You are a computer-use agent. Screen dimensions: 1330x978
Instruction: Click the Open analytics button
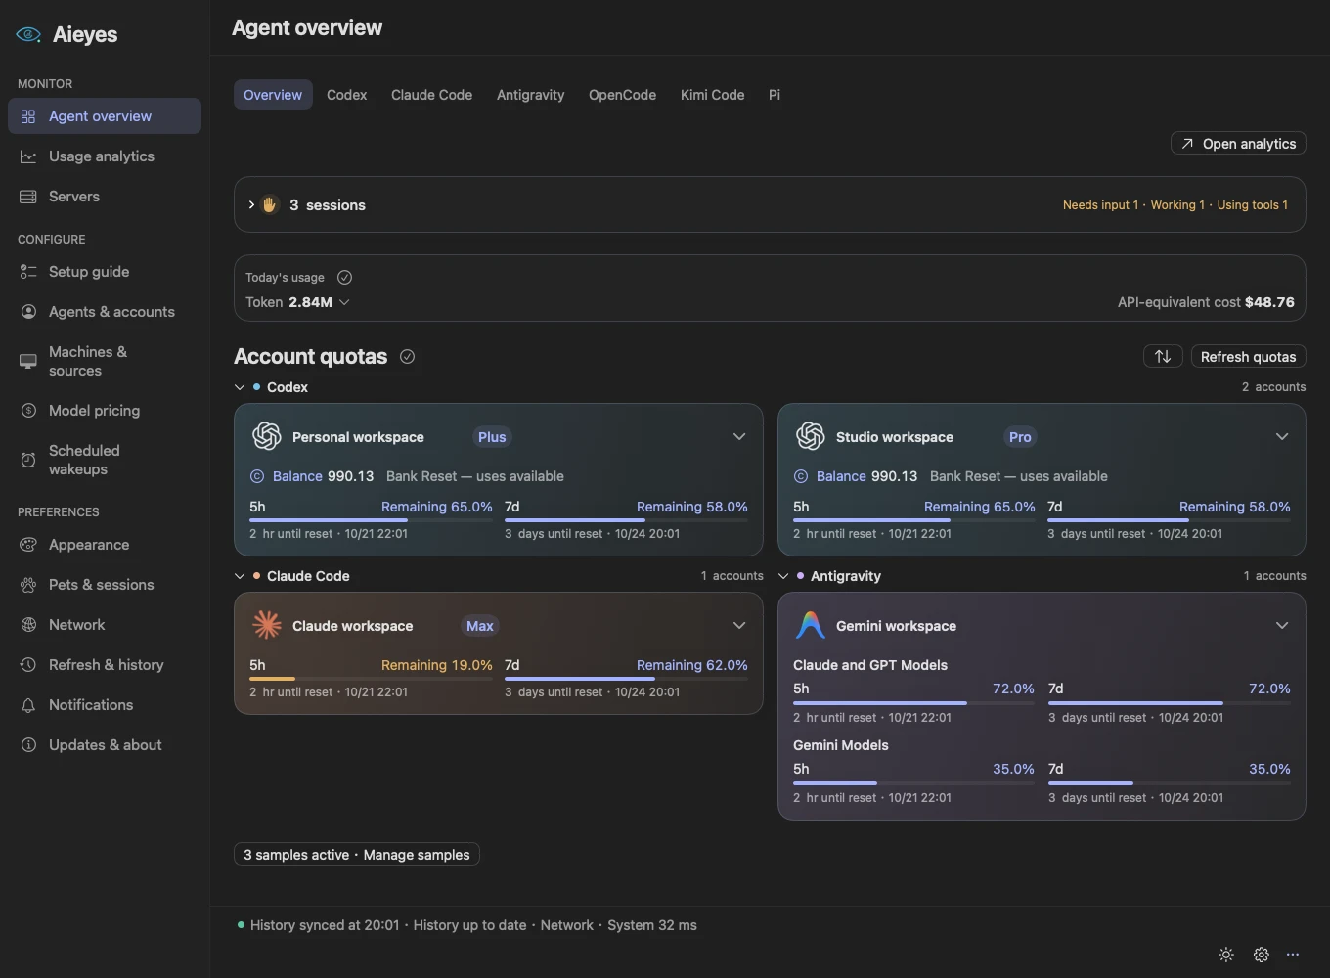click(x=1238, y=144)
